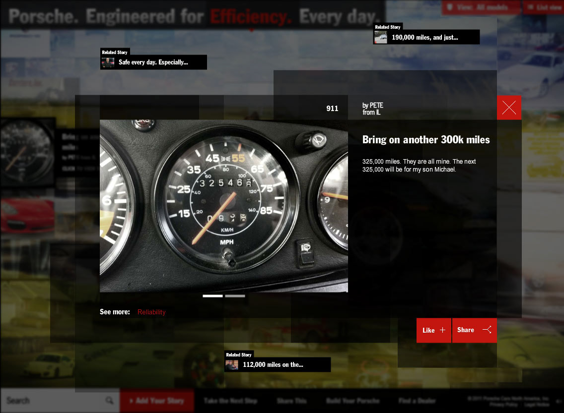Open related story '112,000 miles on the...'

click(278, 364)
